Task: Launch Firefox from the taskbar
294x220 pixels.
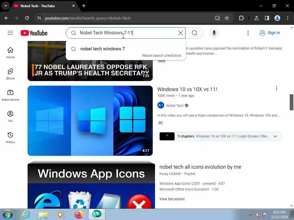Action: tap(79, 214)
